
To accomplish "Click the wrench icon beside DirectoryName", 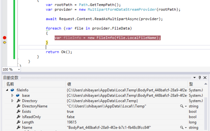I will [19, 106].
